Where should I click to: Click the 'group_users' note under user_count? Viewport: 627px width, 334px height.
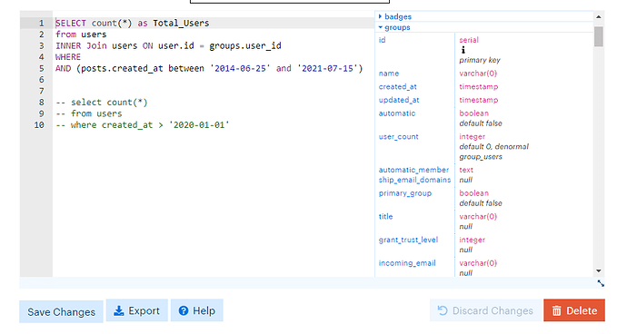click(x=481, y=157)
